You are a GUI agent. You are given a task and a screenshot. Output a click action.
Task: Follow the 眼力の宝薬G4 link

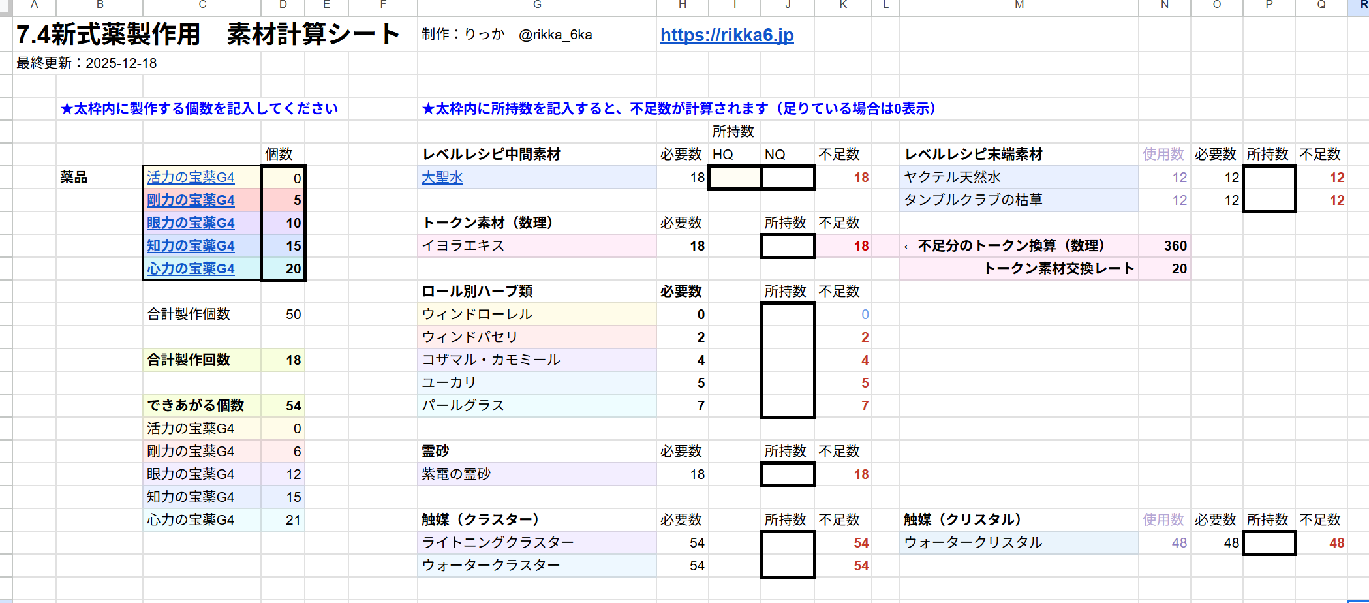(x=190, y=223)
